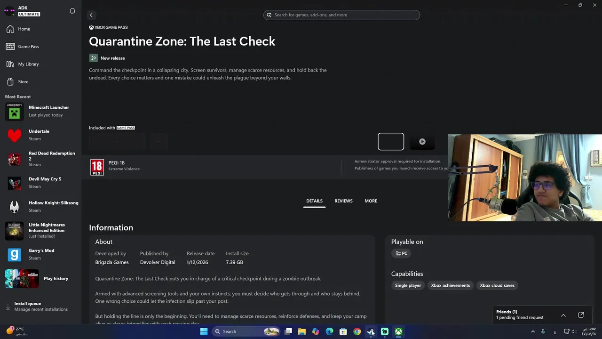Click the volume tray icon
Viewport: 602px width, 339px height.
(x=573, y=331)
